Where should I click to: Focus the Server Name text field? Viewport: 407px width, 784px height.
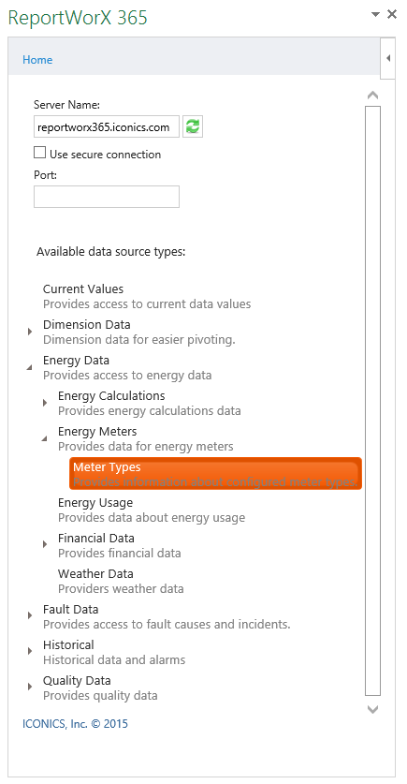point(107,127)
